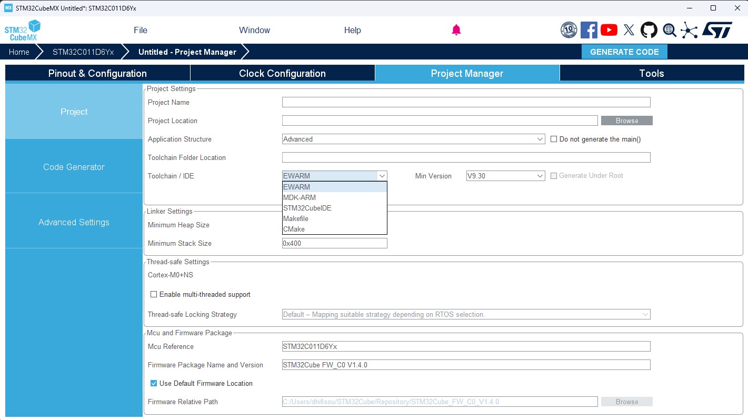Open the notification bell icon

tap(456, 30)
